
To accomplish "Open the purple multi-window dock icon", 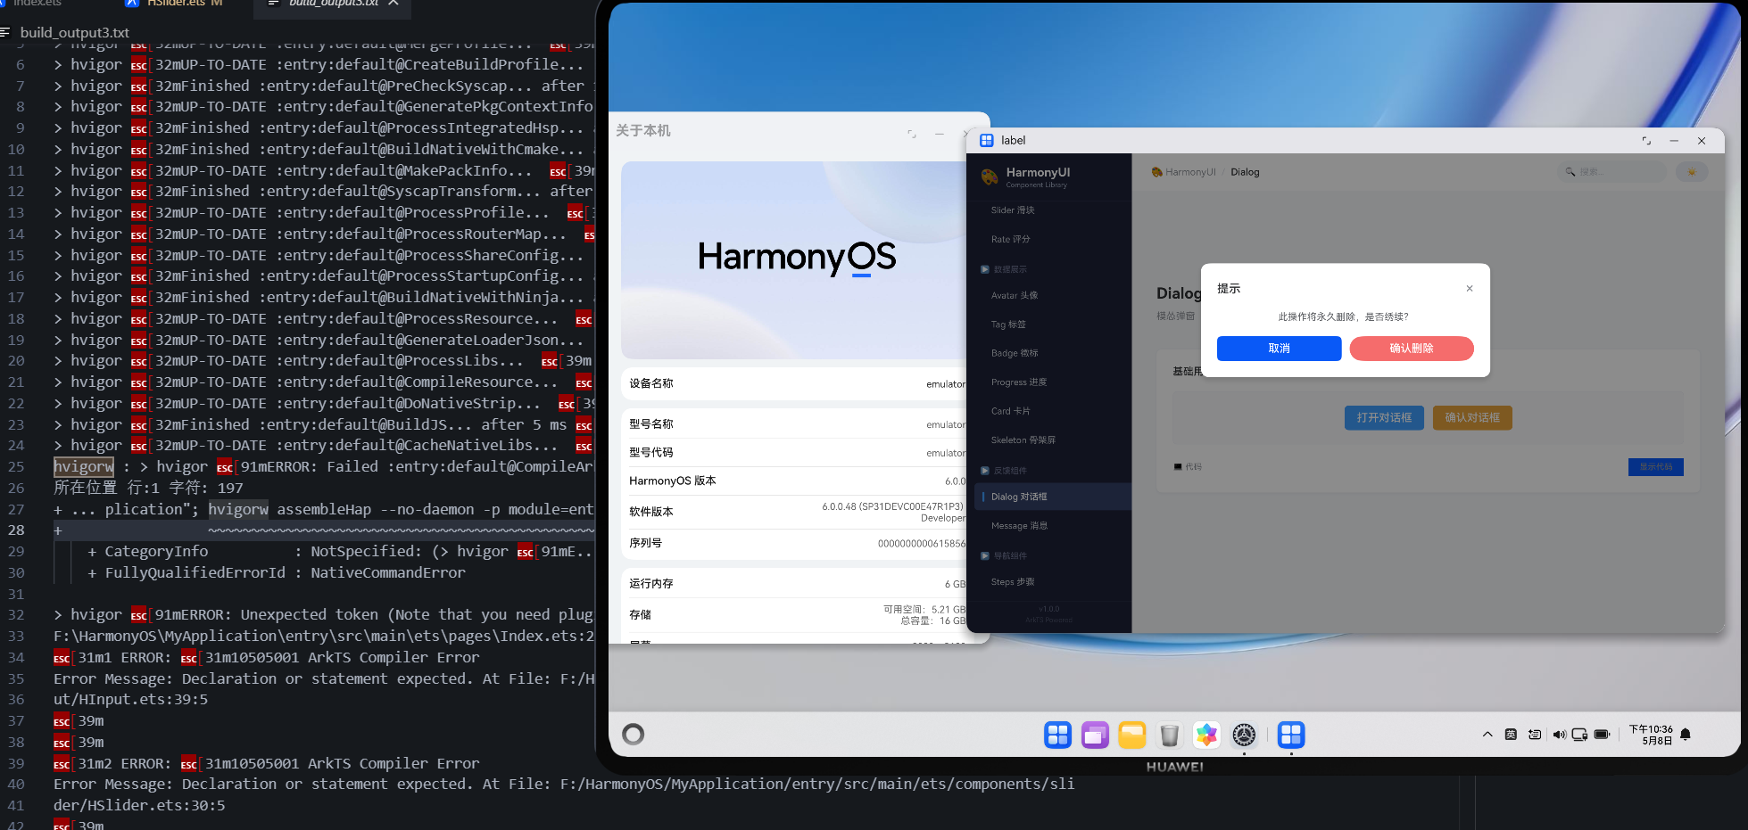I will (1095, 735).
